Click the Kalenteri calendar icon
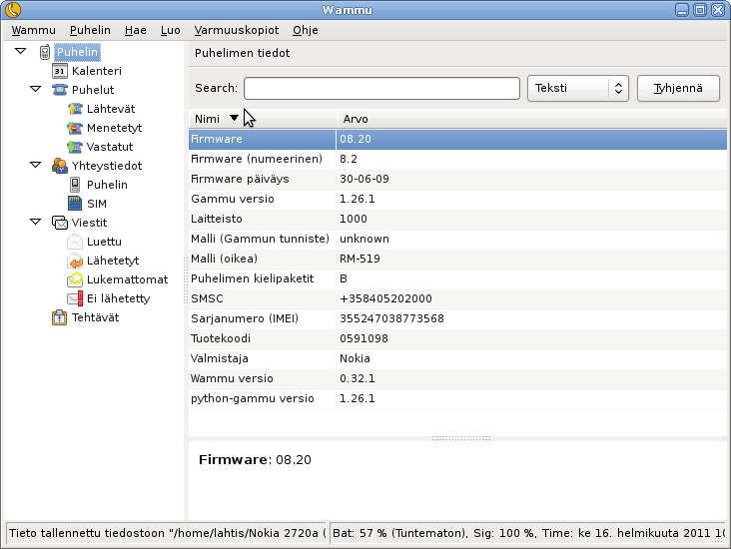Image resolution: width=731 pixels, height=549 pixels. pyautogui.click(x=59, y=71)
